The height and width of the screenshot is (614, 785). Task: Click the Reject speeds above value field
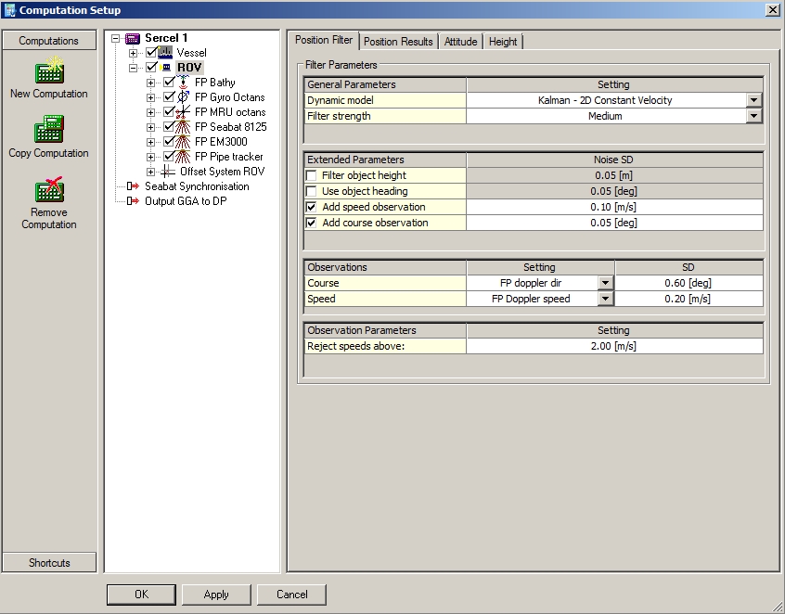pos(613,346)
